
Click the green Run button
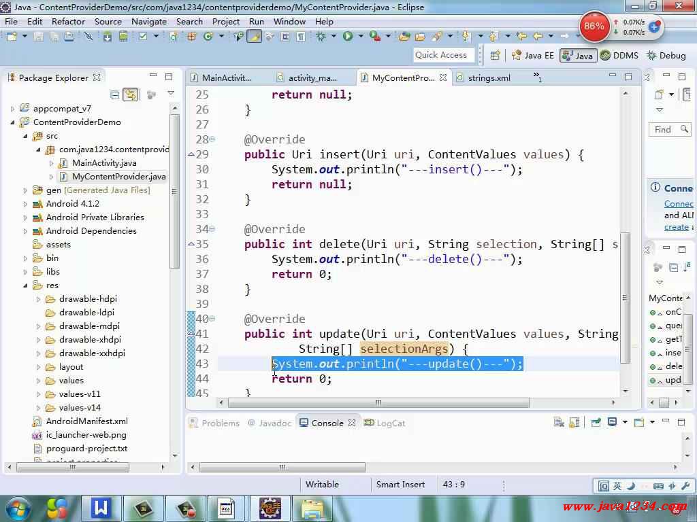tap(348, 37)
